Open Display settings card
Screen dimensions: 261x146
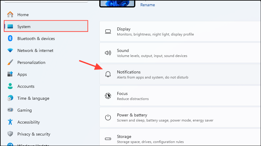coord(180,31)
